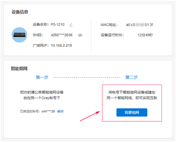Edit device name with pencil icon
Image resolution: width=176 pixels, height=142 pixels.
point(71,25)
